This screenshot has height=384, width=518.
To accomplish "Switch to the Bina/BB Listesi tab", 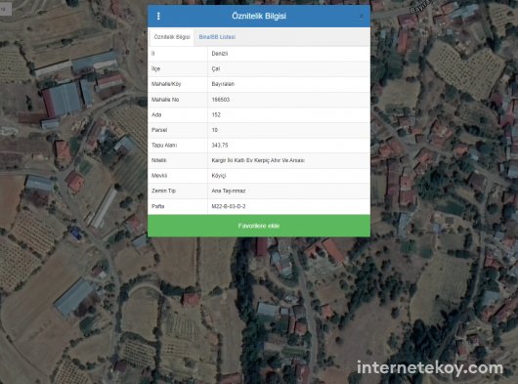I will pyautogui.click(x=217, y=37).
